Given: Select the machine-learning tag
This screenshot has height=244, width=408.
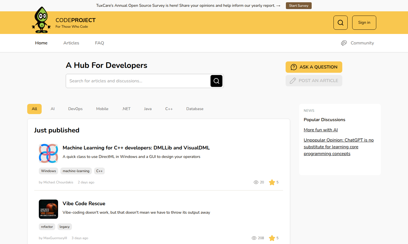Looking at the screenshot, I should [x=76, y=171].
